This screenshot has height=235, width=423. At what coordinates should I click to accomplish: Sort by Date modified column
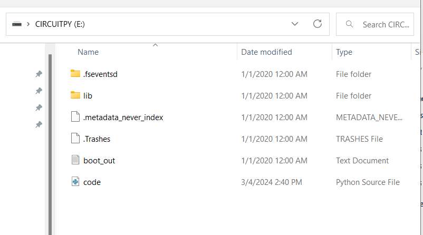[266, 52]
